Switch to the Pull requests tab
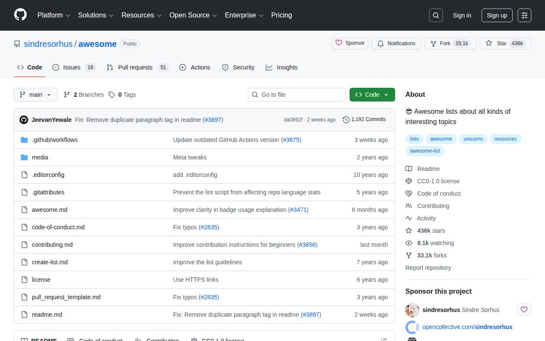Viewport: 545px width, 341px height. coord(135,67)
